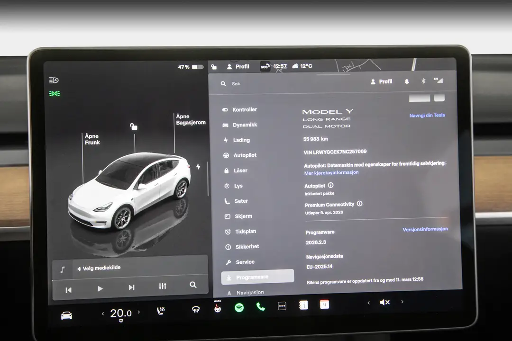Toggle front windshield defrost icon
Image resolution: width=512 pixels, height=341 pixels.
click(x=196, y=309)
